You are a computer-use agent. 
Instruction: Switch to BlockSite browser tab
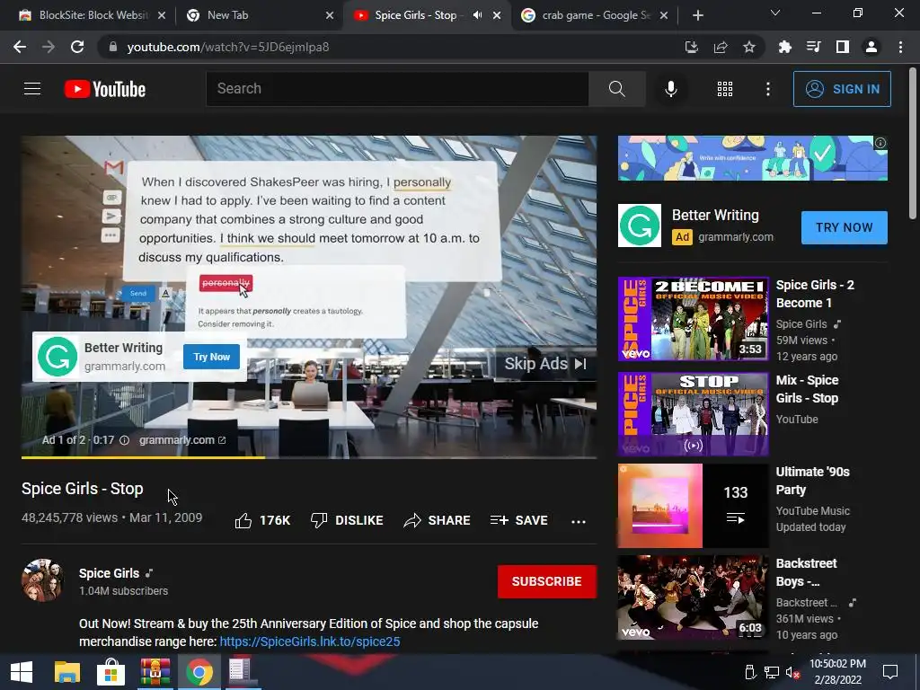[x=93, y=15]
